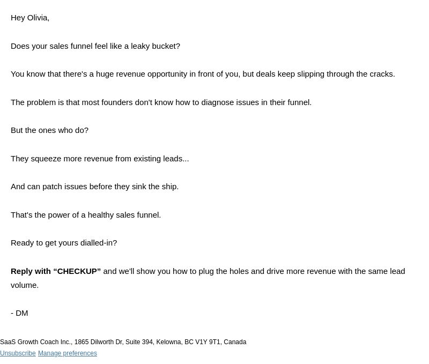This screenshot has height=364, width=429.
Task: Click "They squeeze more revenue" line
Action: click(x=100, y=159)
